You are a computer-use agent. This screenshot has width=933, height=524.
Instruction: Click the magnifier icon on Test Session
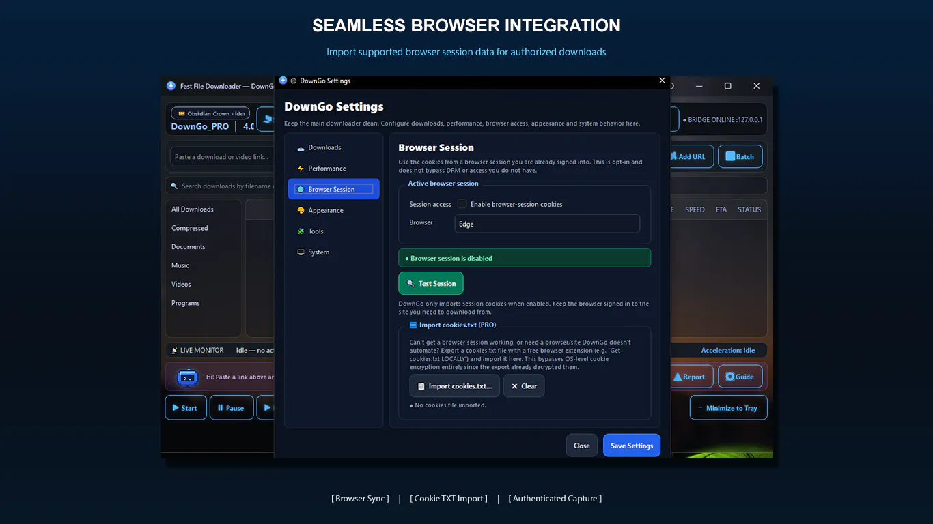tap(410, 284)
